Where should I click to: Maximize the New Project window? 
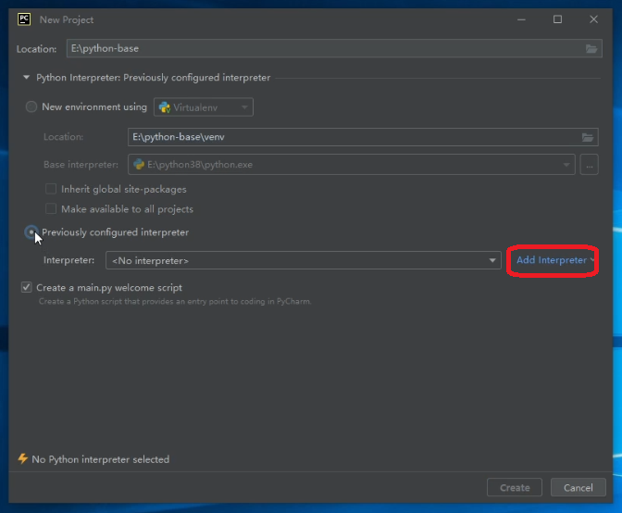pyautogui.click(x=557, y=19)
